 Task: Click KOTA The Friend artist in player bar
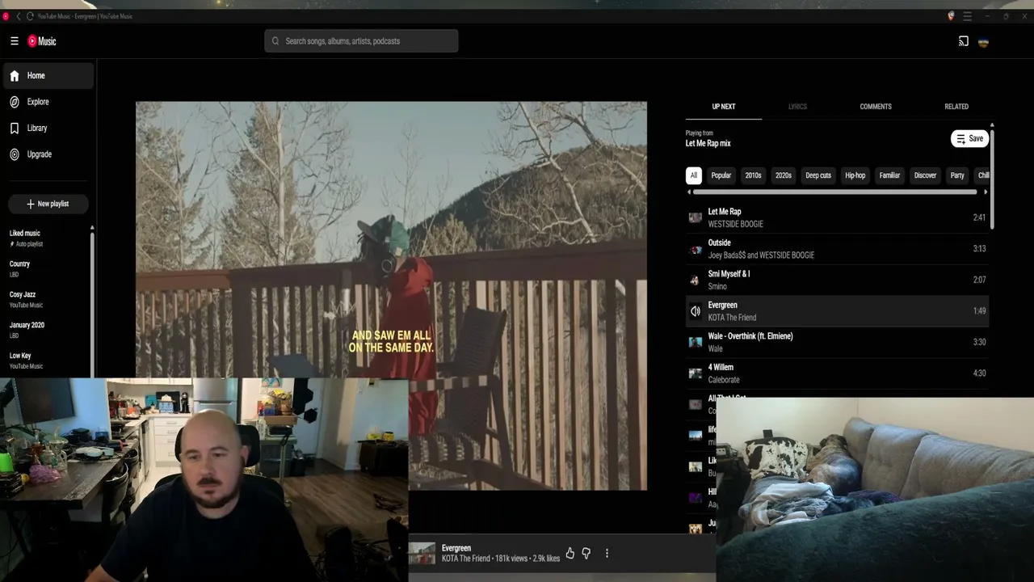click(x=466, y=559)
